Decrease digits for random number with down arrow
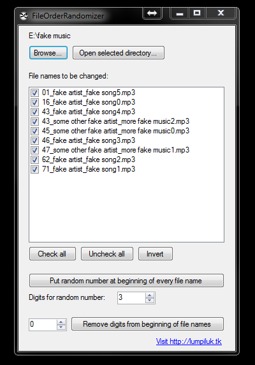Viewport: 255px width, 365px height. [150, 301]
